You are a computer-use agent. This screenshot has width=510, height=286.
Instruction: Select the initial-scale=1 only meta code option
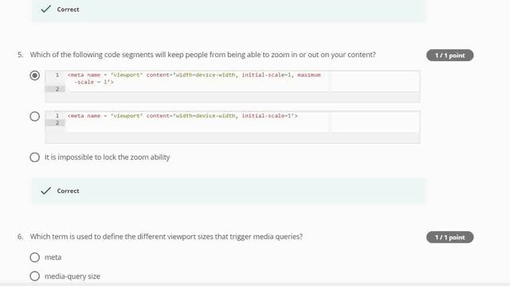point(35,116)
